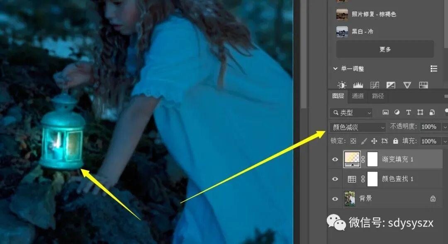The width and height of the screenshot is (448, 244).
Task: Lock image pixels with brush icon
Action: coord(364,141)
